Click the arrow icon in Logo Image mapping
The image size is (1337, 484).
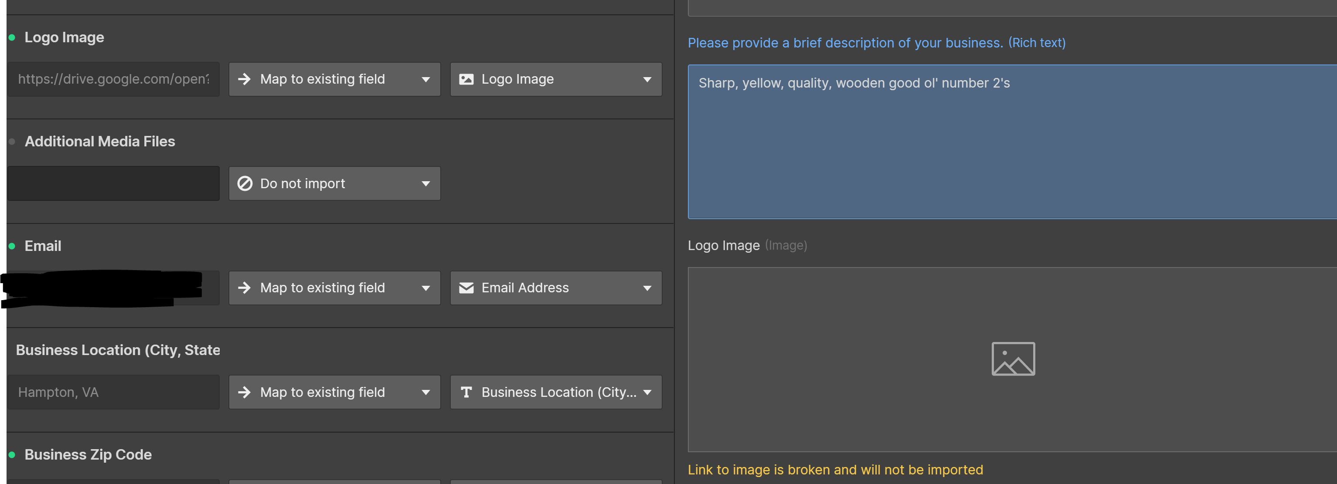point(245,79)
